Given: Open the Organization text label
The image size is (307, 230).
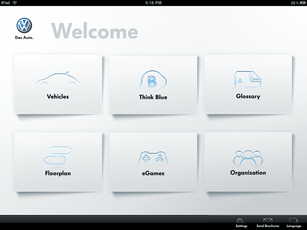Looking at the screenshot, I should tap(248, 173).
